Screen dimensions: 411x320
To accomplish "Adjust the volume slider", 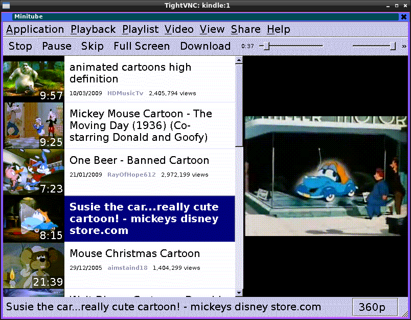I will [x=373, y=46].
